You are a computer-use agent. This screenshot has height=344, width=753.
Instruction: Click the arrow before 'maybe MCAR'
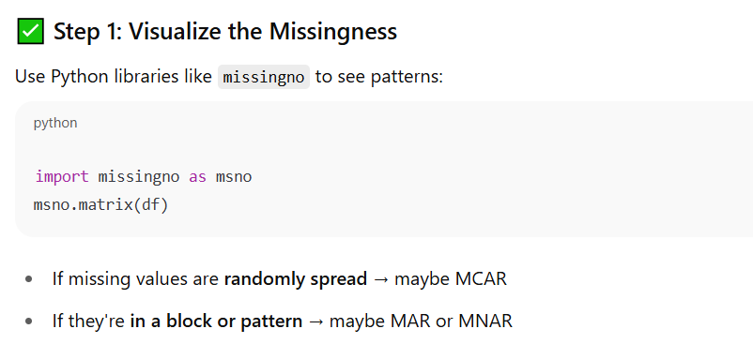[x=381, y=278]
